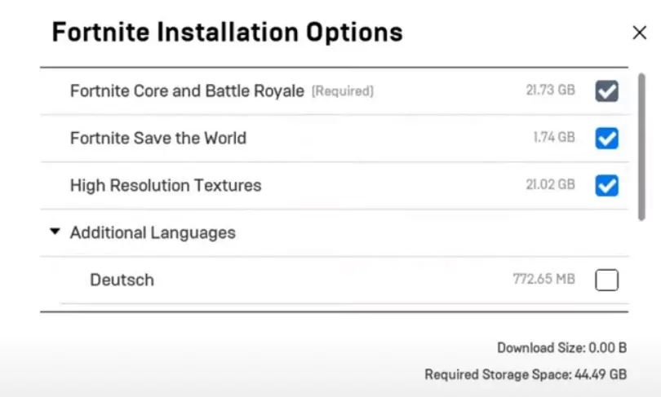Disable the High Resolution Textures checkbox
The height and width of the screenshot is (397, 661).
point(606,186)
